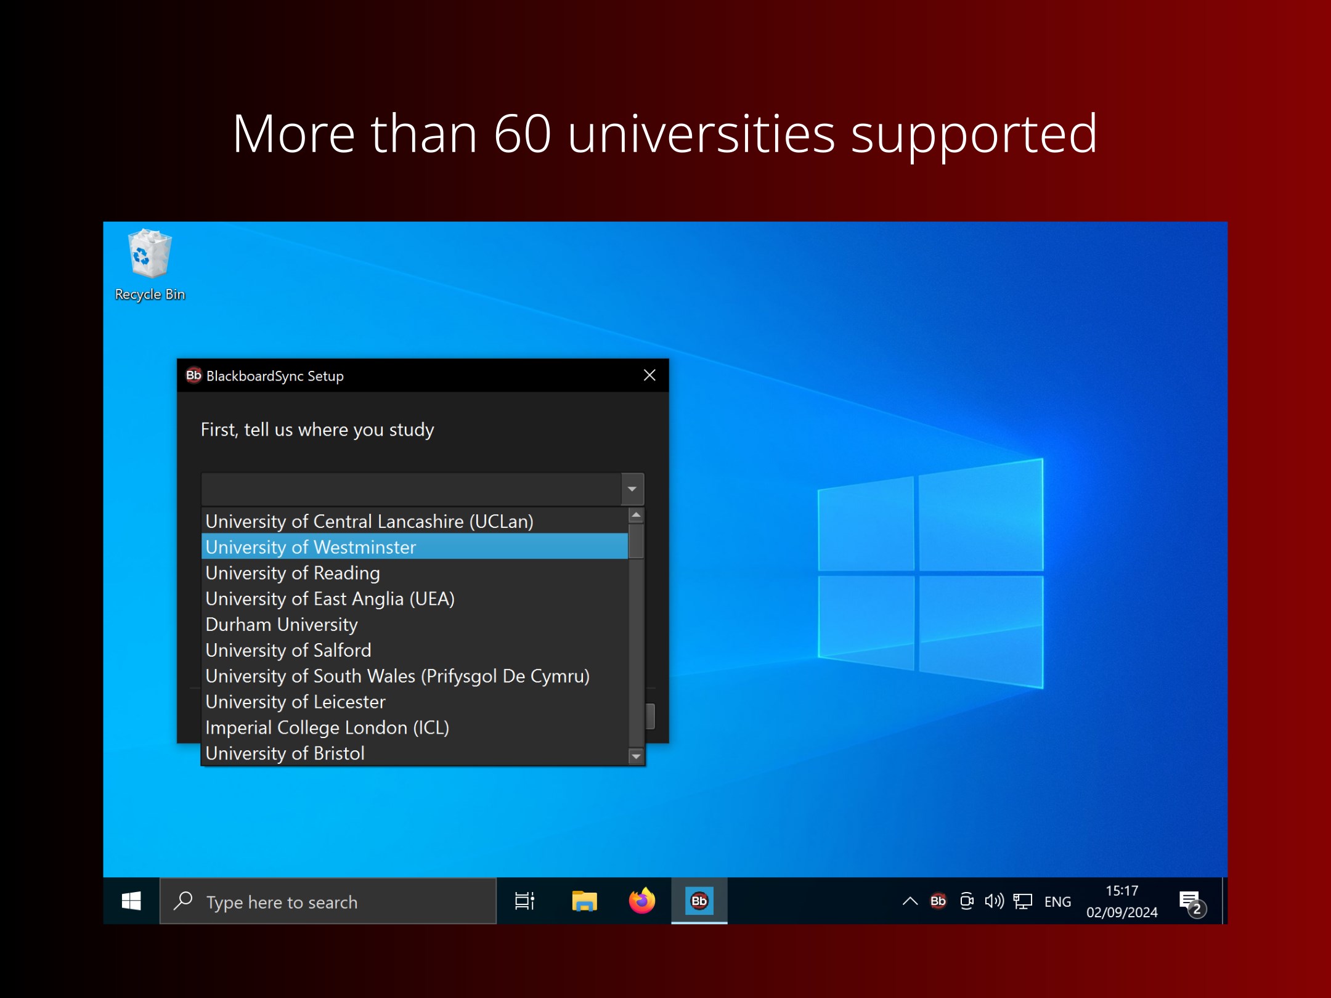The image size is (1331, 998).
Task: Click the BlackboardSync tray icon
Action: (x=938, y=901)
